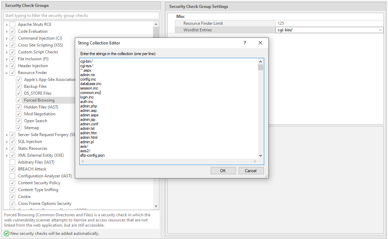Disable the Forced Browsing check
The width and height of the screenshot is (388, 239).
(18, 100)
